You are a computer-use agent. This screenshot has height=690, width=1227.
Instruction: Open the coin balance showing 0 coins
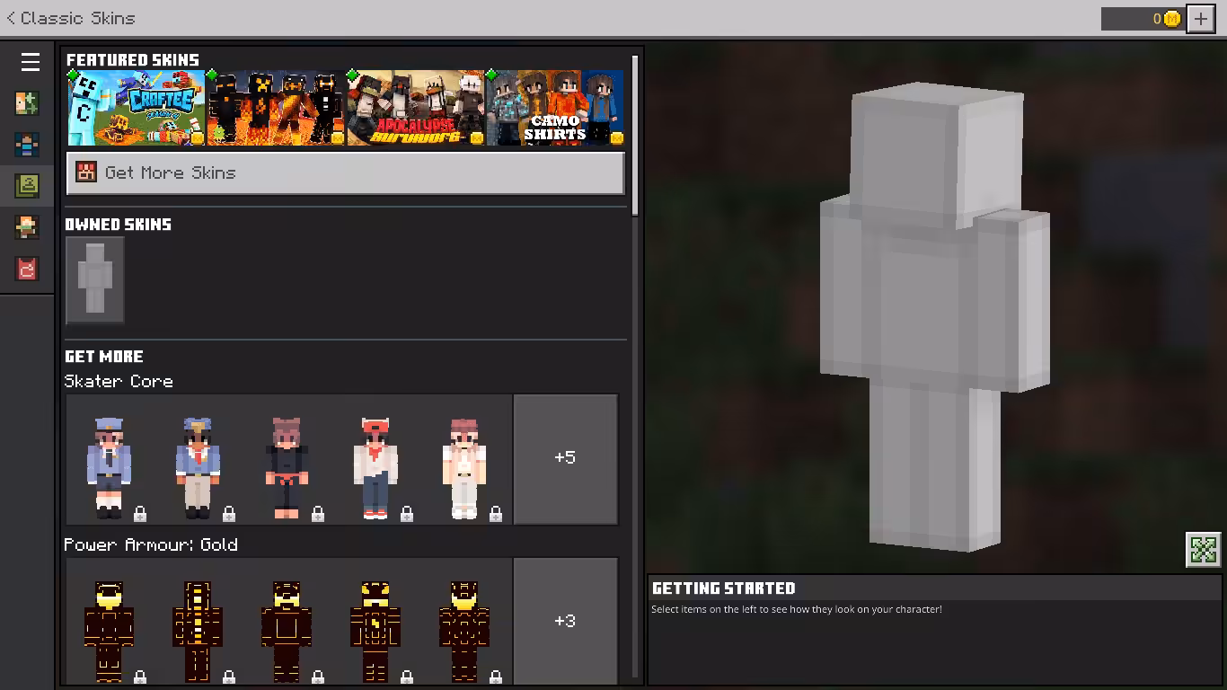tap(1143, 18)
